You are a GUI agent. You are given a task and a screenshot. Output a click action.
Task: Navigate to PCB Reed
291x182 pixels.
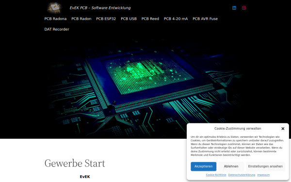point(150,19)
